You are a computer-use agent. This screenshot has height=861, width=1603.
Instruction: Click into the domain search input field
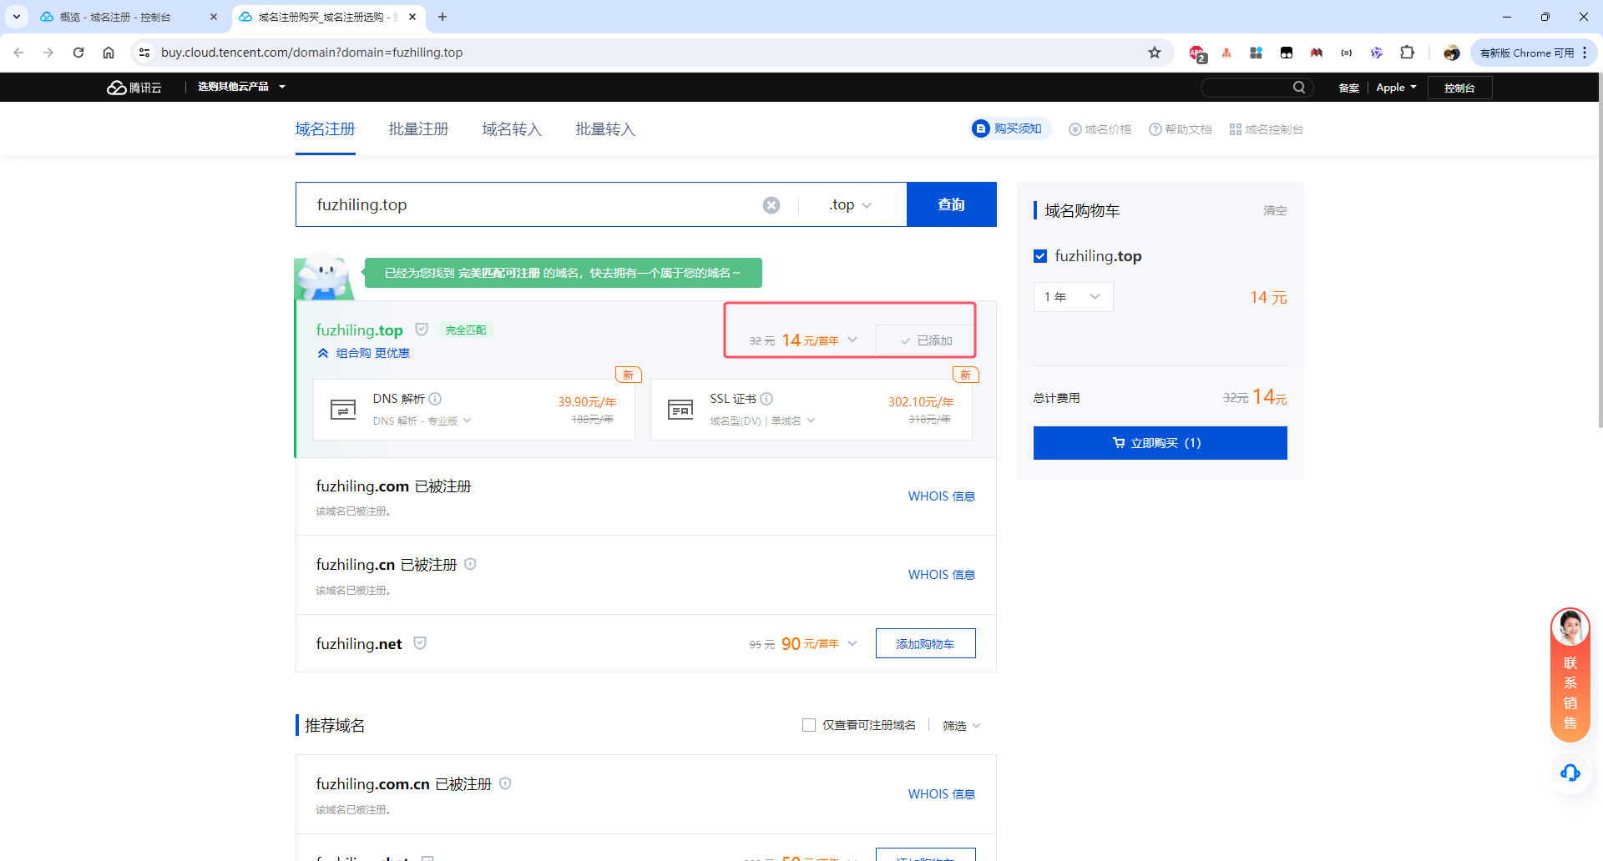534,205
